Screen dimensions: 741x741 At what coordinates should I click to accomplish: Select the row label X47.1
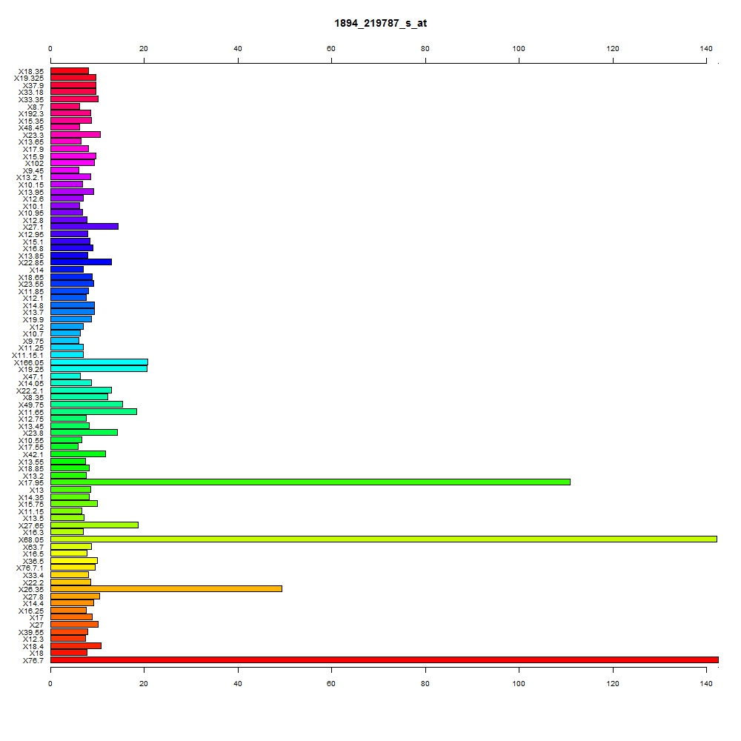pos(33,376)
